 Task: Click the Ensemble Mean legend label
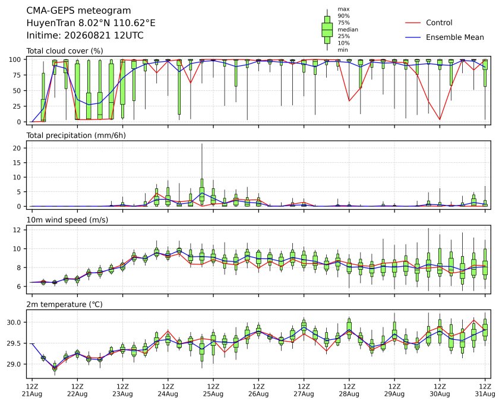(x=454, y=37)
